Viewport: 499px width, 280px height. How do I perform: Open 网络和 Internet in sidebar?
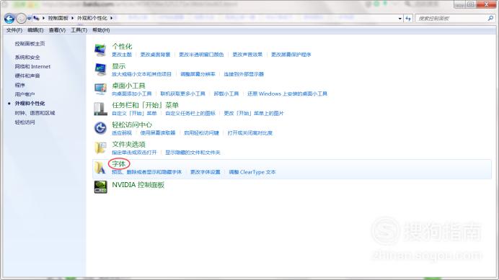click(x=32, y=66)
